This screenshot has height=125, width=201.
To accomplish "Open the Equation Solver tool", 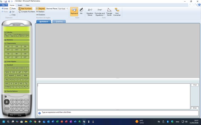I will (90, 12).
